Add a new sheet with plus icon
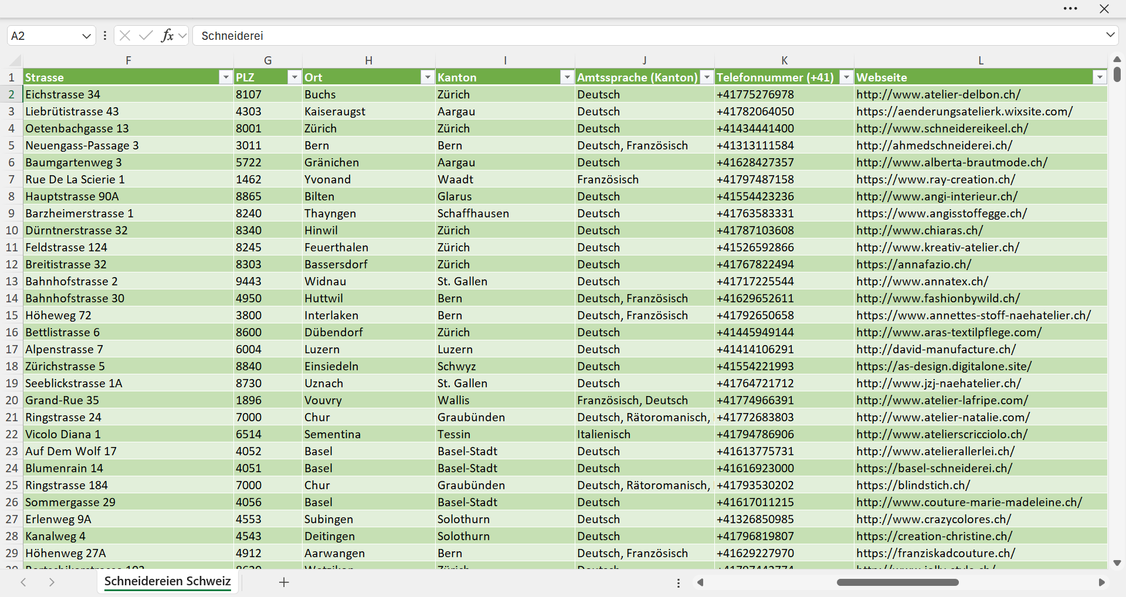 [284, 582]
